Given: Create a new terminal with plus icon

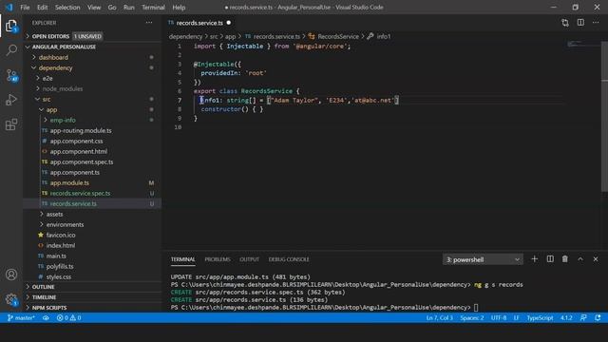Looking at the screenshot, I should [534, 259].
